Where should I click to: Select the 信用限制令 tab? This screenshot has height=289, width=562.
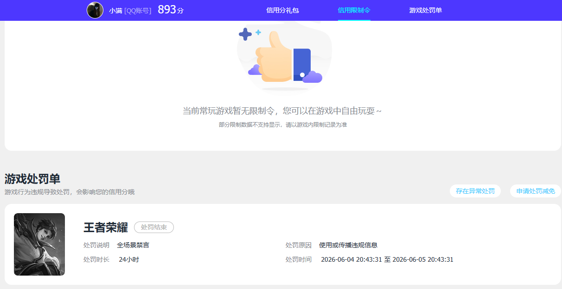tap(354, 10)
